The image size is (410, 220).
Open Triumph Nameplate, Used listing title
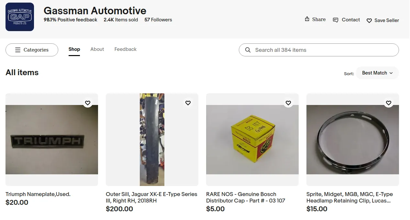pyautogui.click(x=38, y=194)
